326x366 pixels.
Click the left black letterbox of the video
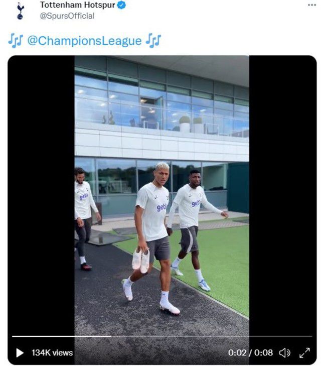[41, 194]
